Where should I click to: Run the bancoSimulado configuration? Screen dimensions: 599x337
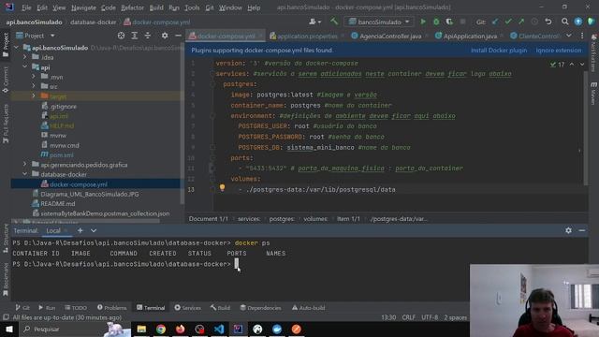pyautogui.click(x=423, y=22)
